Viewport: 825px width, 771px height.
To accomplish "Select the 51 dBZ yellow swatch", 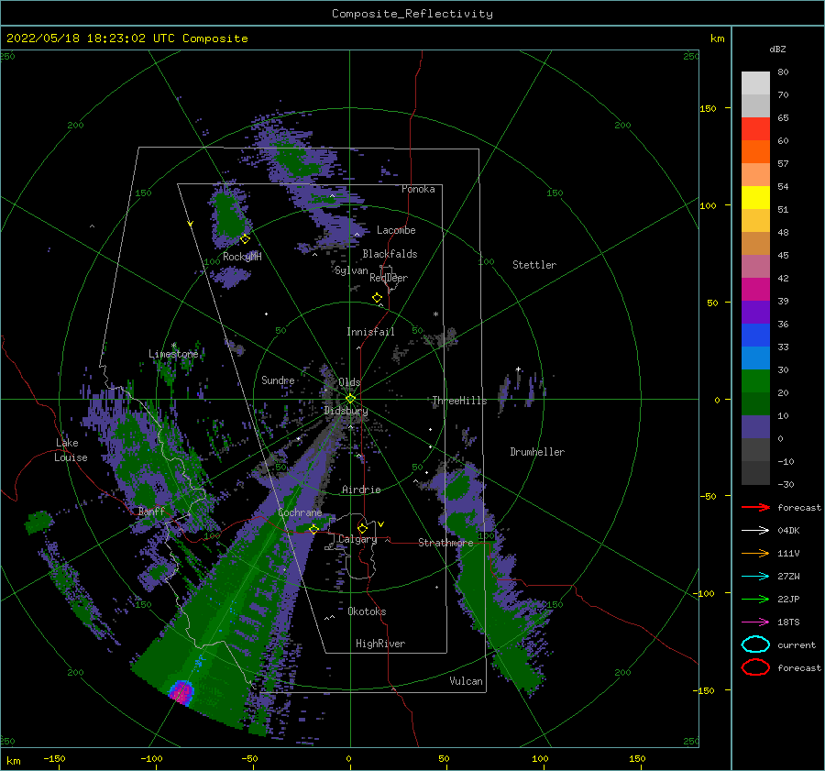I will [x=755, y=197].
